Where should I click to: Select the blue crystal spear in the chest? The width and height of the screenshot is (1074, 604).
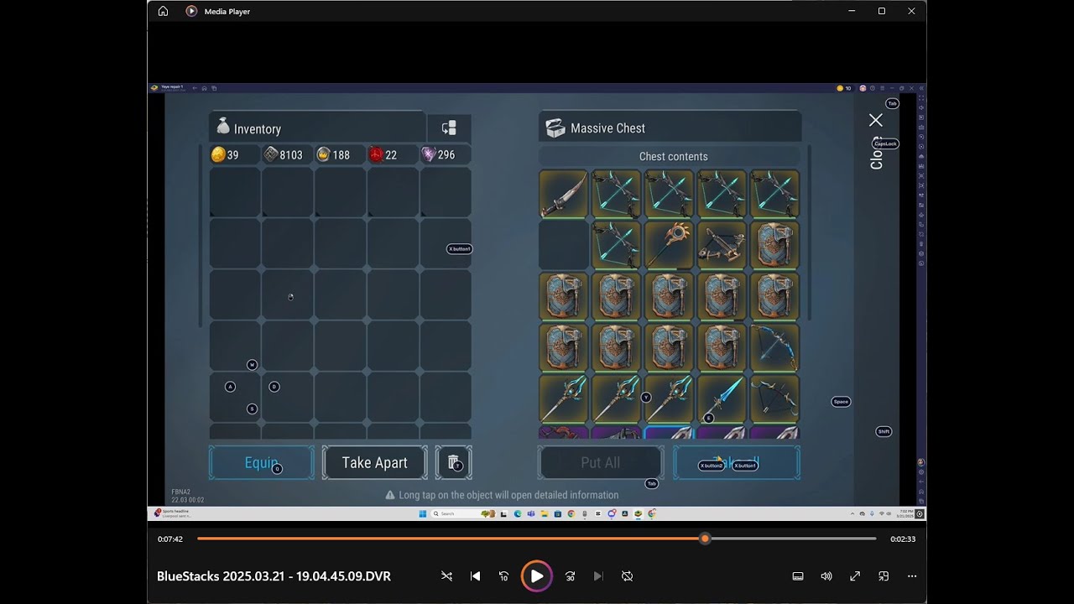tap(722, 398)
